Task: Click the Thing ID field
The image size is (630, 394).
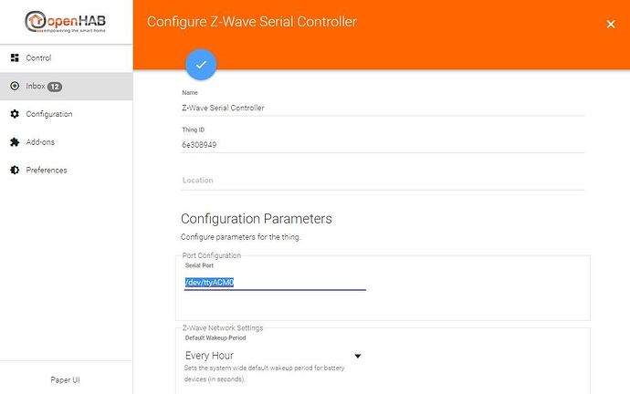Action: [x=382, y=144]
